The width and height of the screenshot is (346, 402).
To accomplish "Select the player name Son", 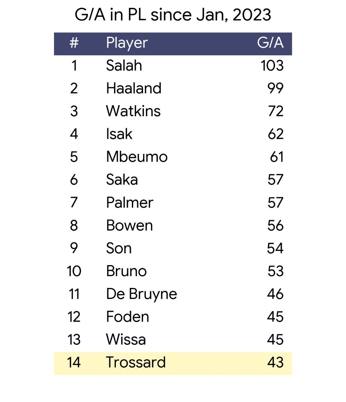I will (x=119, y=248).
